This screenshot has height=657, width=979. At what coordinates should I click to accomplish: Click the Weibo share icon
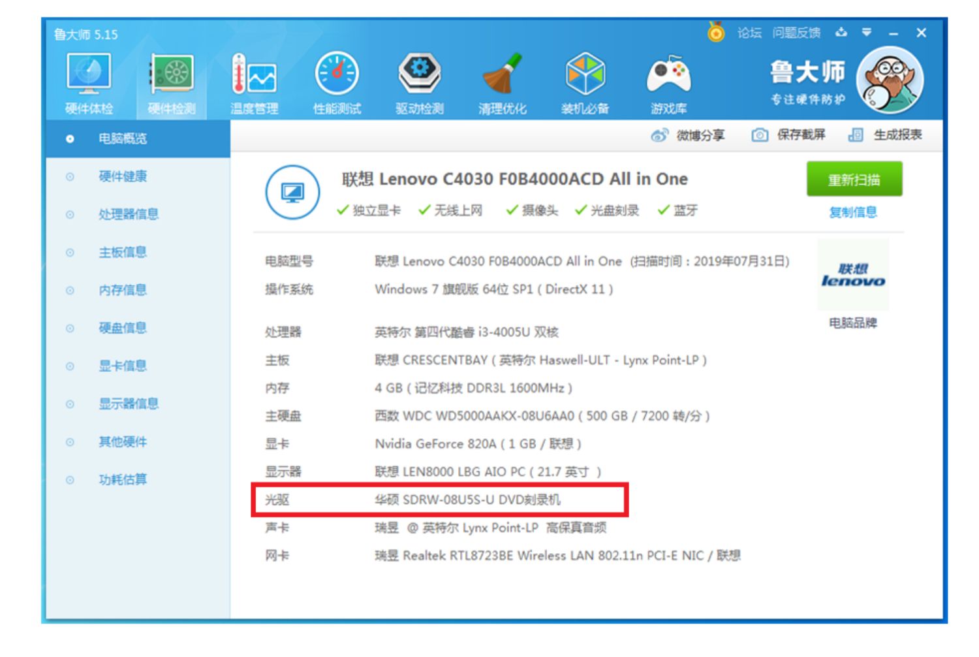coord(659,135)
